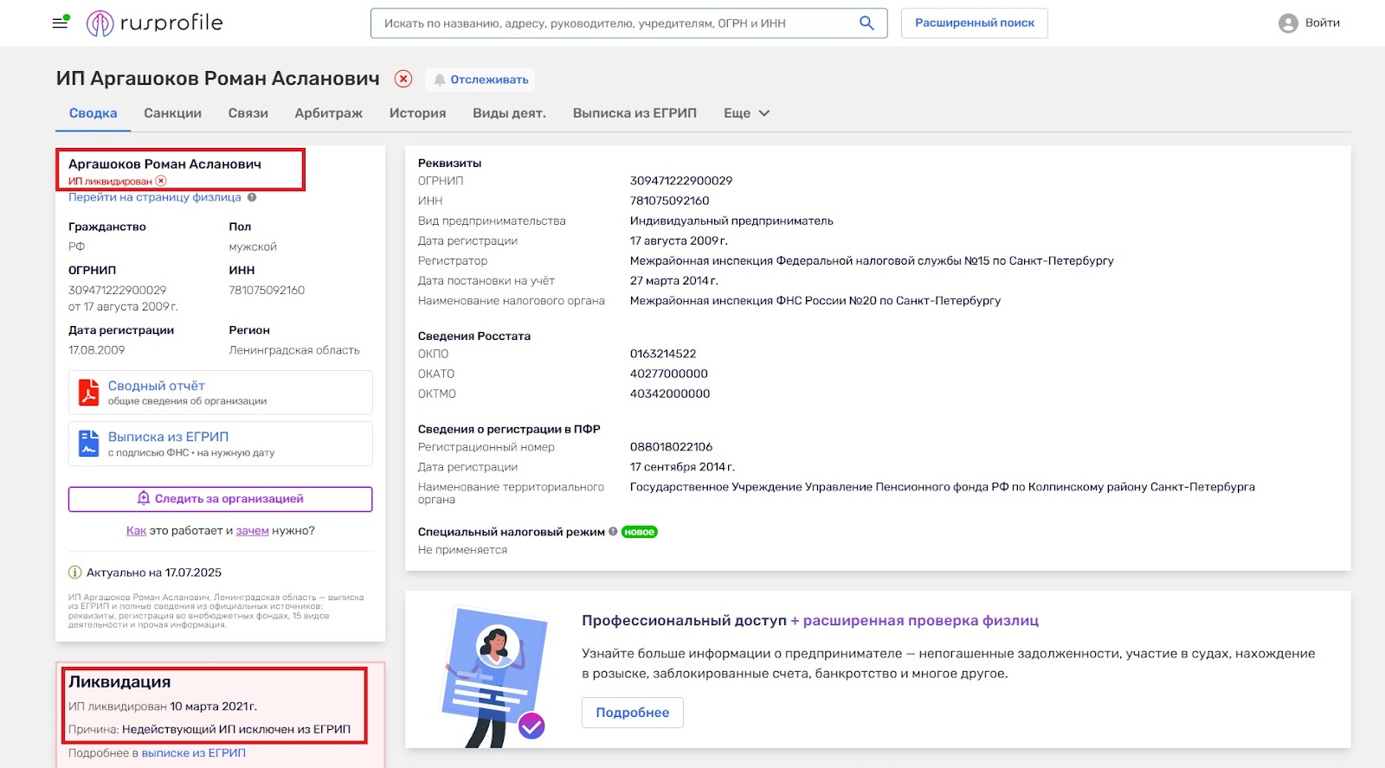This screenshot has height=768, width=1385.
Task: Click ОКТМО value 40342000000
Action: pyautogui.click(x=670, y=394)
